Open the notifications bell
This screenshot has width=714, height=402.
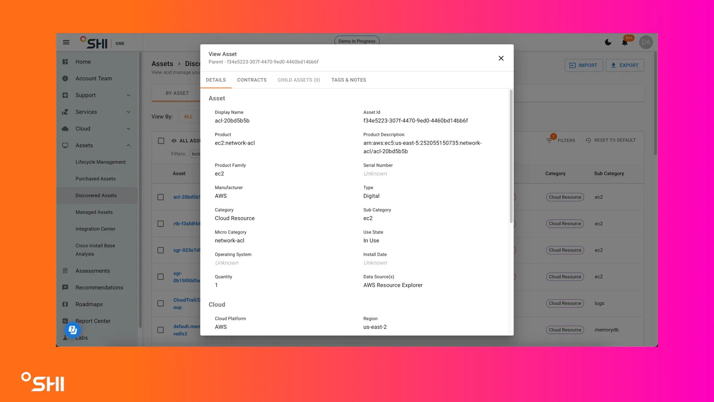(x=625, y=42)
